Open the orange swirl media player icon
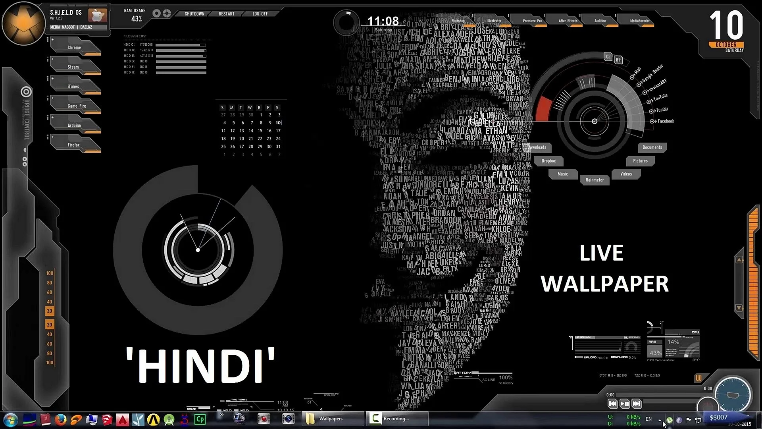Image resolution: width=762 pixels, height=429 pixels. click(76, 419)
